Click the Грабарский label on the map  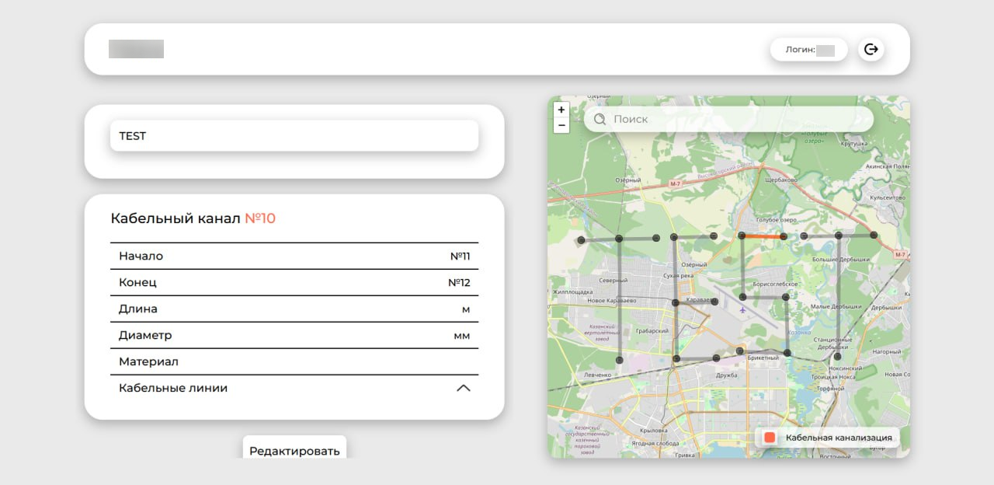pos(652,330)
